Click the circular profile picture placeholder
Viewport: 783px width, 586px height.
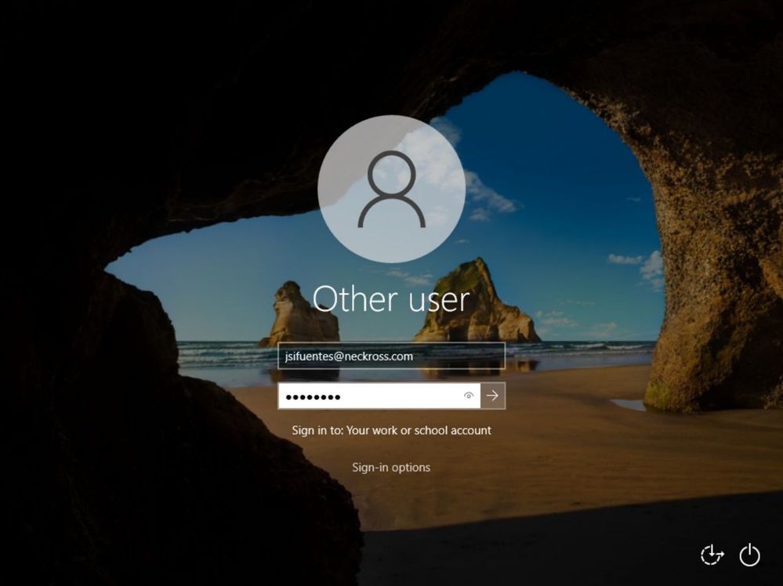tap(392, 189)
